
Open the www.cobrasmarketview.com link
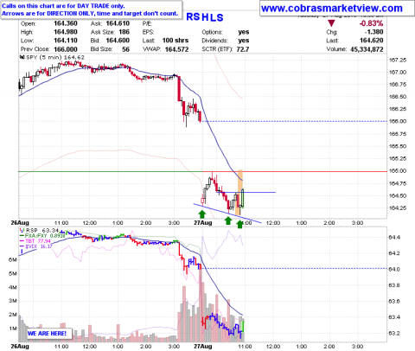point(332,9)
